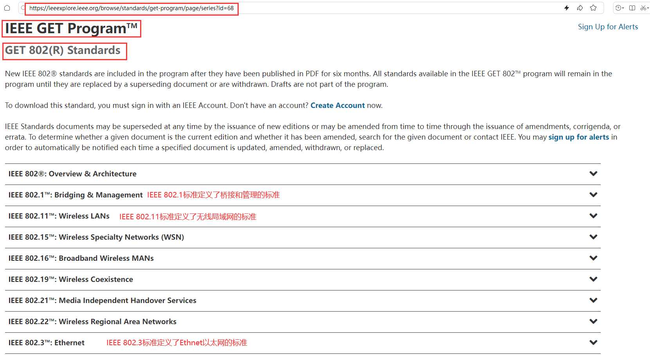Click the lightning bolt speed mode icon
This screenshot has width=650, height=355.
click(567, 8)
